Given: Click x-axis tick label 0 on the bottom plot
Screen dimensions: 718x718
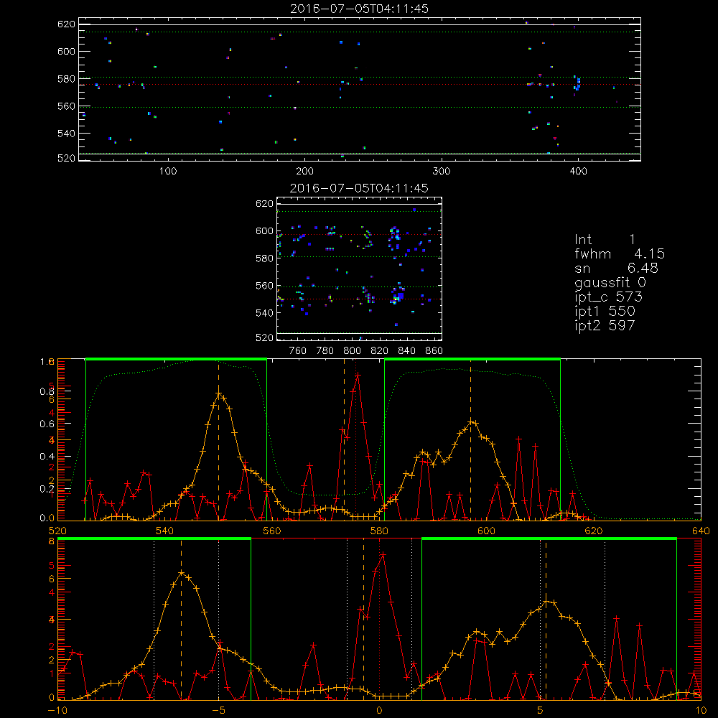Looking at the screenshot, I should point(379,710).
